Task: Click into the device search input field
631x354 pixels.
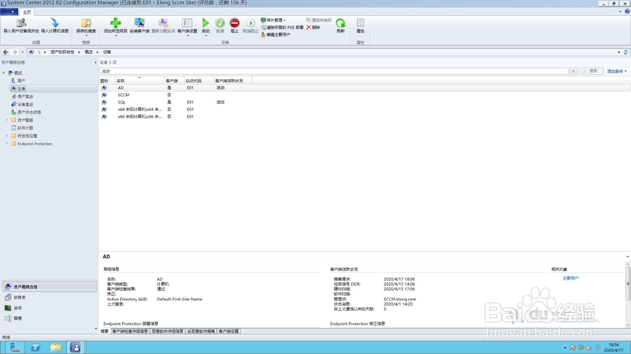Action: [334, 71]
